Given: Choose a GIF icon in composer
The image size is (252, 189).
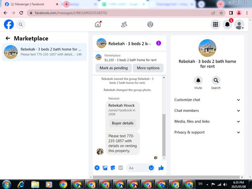Looking at the screenshot, I should tap(120, 168).
